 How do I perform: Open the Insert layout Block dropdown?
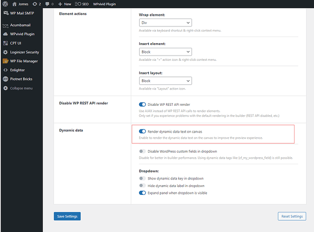[166, 81]
